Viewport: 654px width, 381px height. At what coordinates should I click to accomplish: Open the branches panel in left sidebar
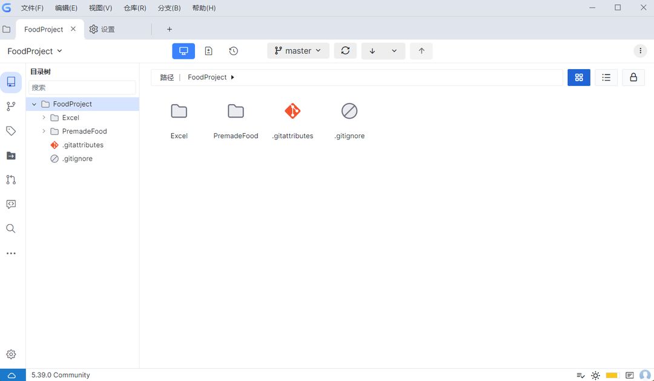(x=11, y=107)
